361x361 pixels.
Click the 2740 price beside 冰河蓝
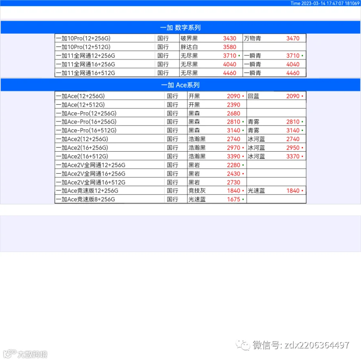293,139
